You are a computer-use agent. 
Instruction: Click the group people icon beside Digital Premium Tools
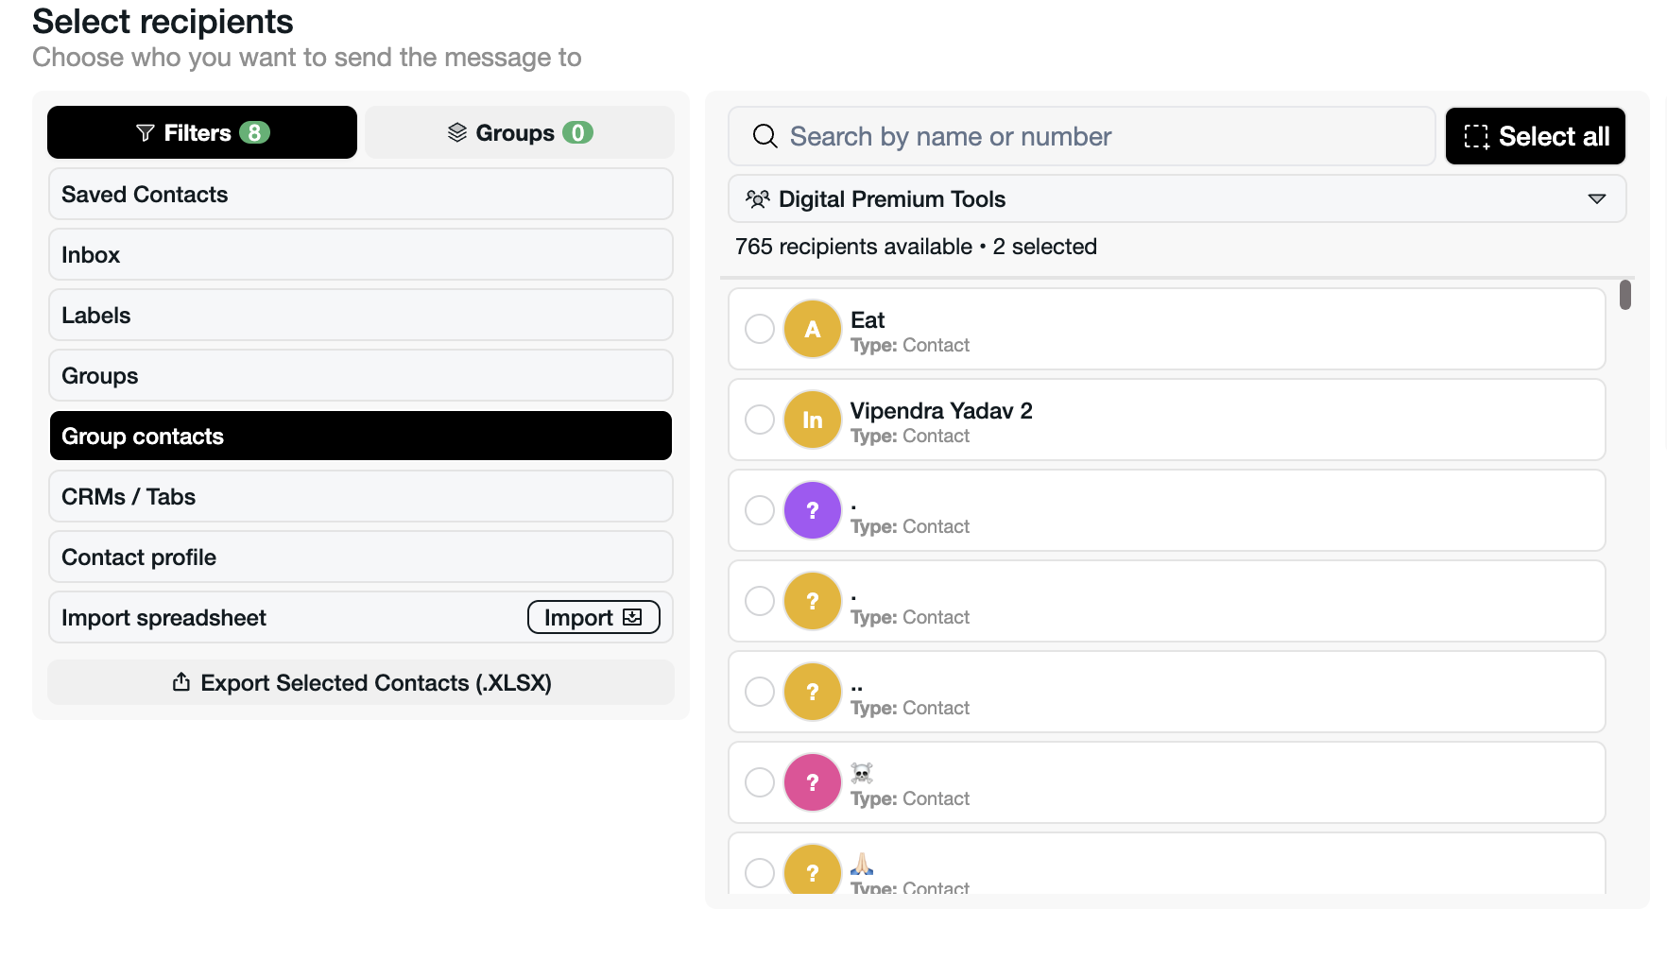[757, 199]
